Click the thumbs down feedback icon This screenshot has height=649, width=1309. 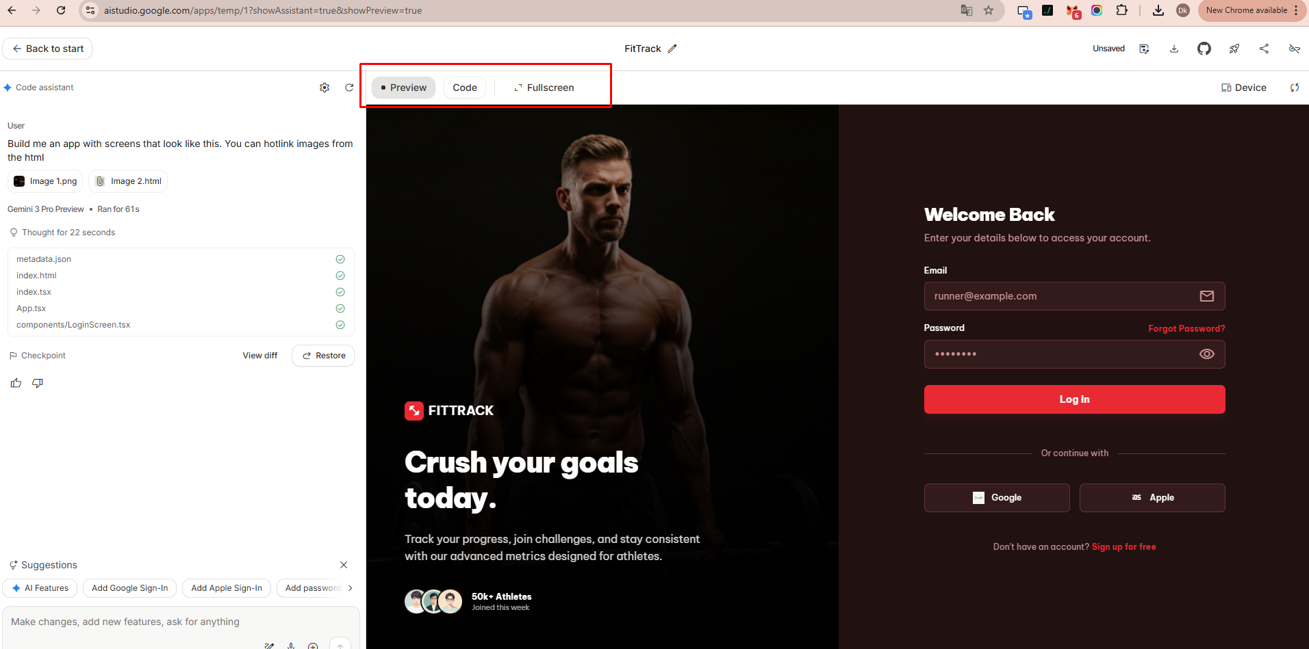pyautogui.click(x=38, y=383)
